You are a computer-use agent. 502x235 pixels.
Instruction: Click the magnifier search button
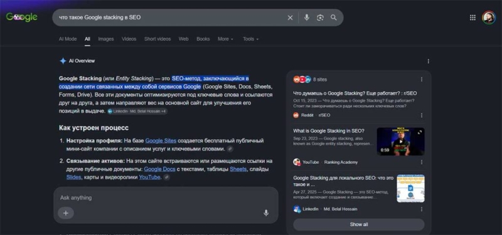tap(334, 18)
